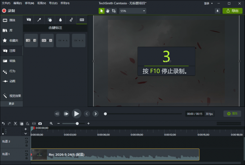The image size is (245, 165).
Task: Open the callout annotations tab
Action: coord(29,20)
